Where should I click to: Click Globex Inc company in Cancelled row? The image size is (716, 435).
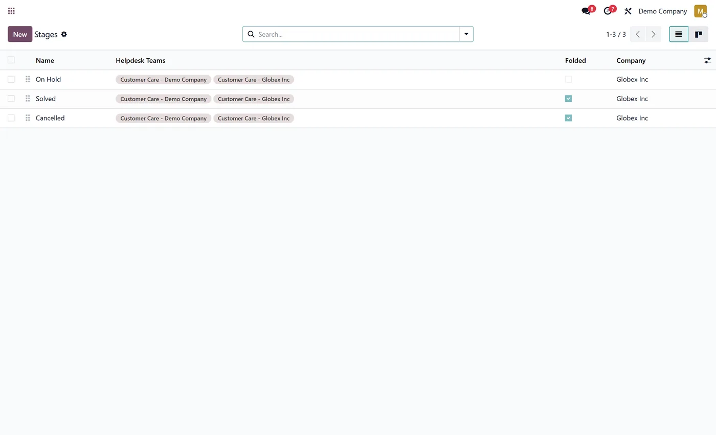pyautogui.click(x=632, y=118)
